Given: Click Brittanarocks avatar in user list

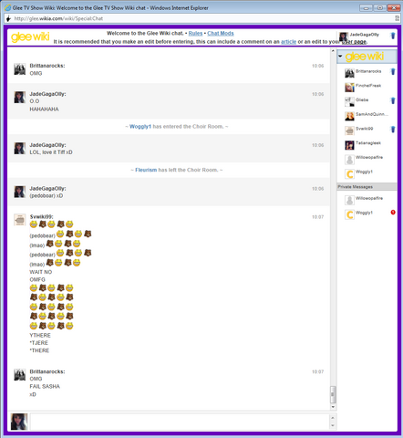Looking at the screenshot, I should 349,73.
